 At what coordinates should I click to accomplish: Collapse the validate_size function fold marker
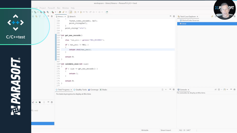click(x=60, y=64)
